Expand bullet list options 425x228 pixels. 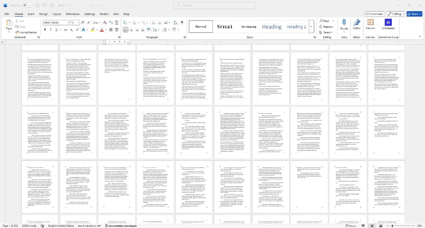pos(129,23)
